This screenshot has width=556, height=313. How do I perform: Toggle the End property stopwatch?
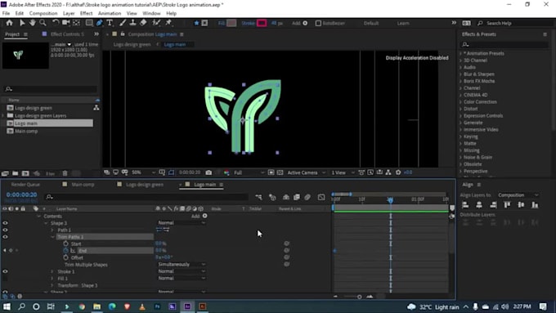[x=66, y=250]
